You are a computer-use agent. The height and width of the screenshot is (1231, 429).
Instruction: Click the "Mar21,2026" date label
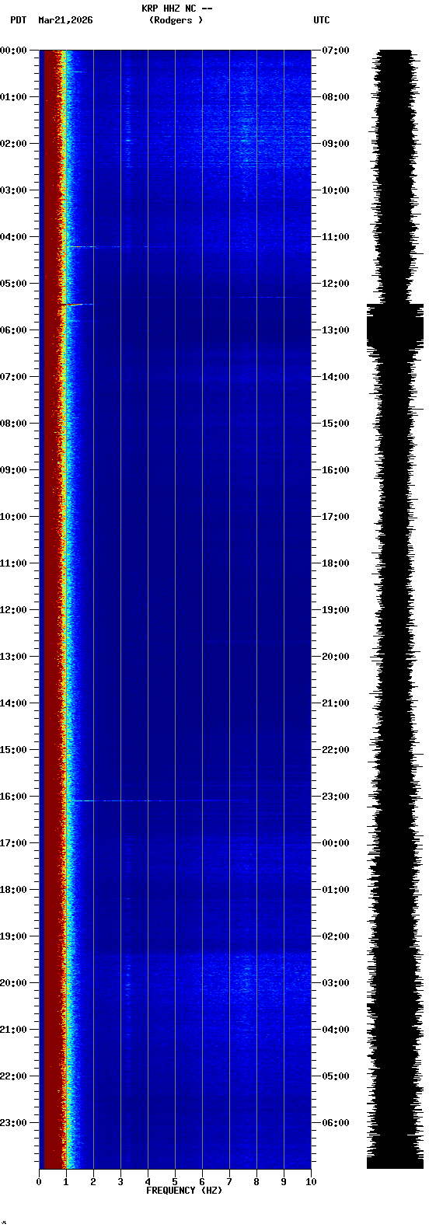click(65, 20)
